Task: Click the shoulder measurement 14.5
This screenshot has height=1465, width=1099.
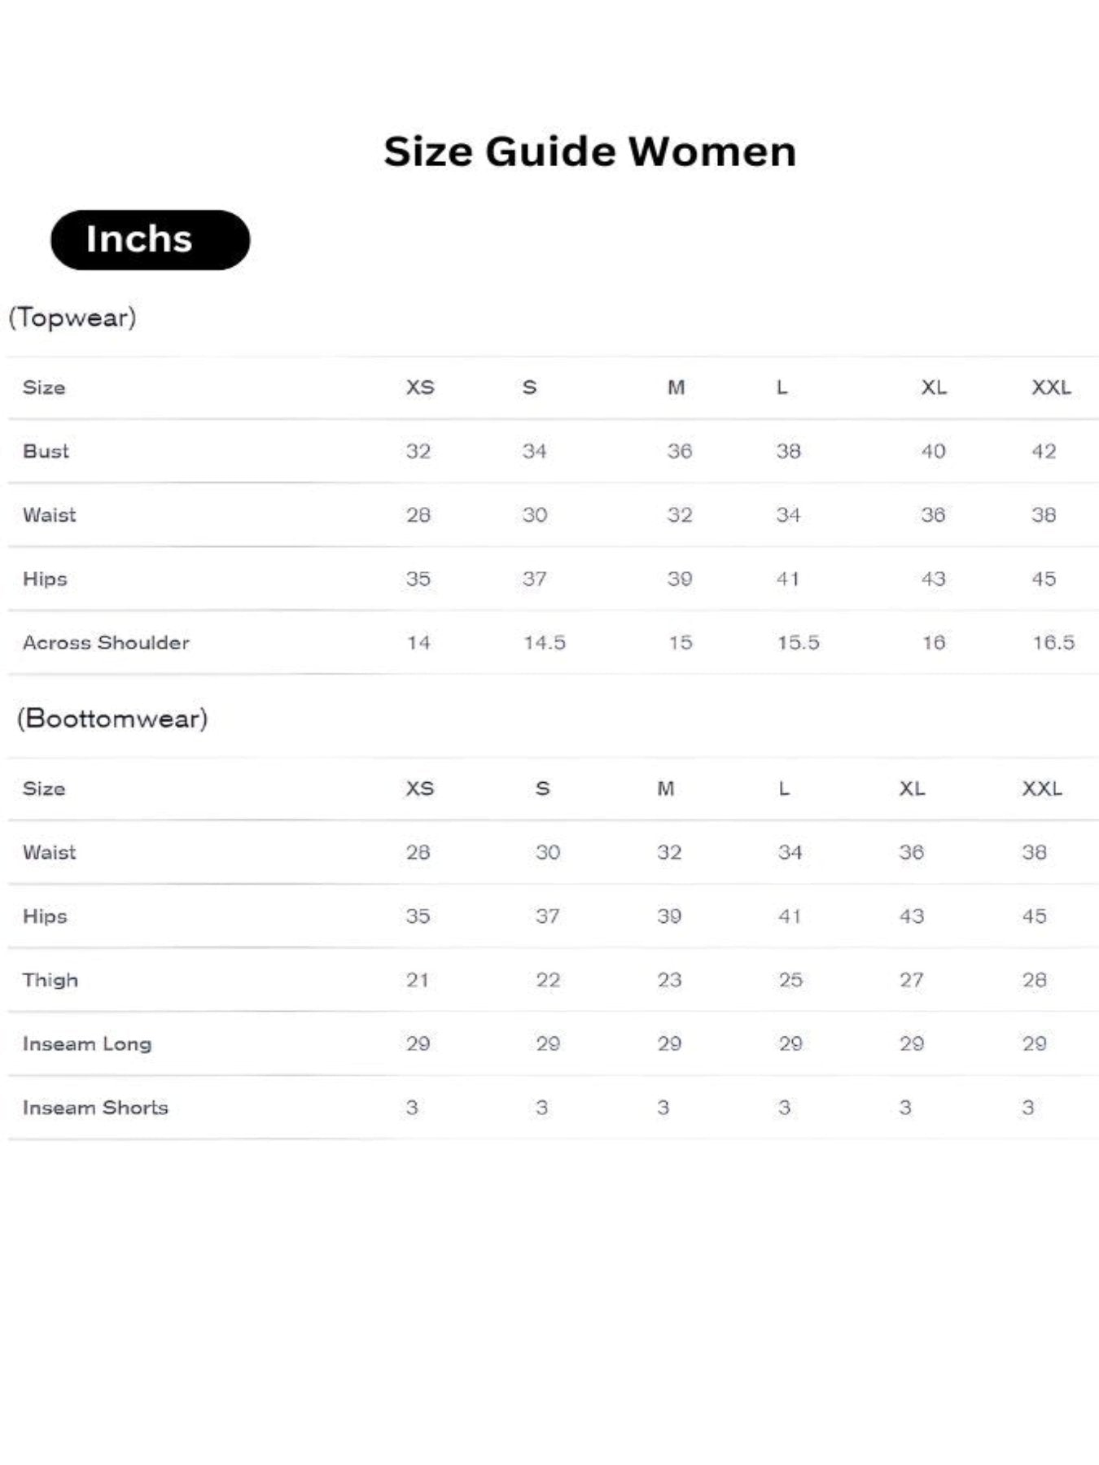Action: pyautogui.click(x=544, y=643)
